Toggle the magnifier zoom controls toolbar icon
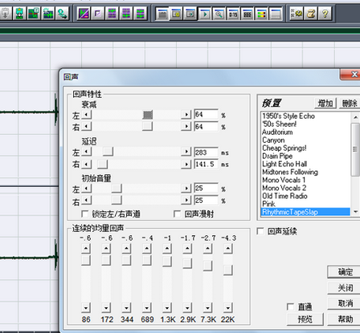Viewport: 360px width, 333px height. pyautogui.click(x=219, y=14)
